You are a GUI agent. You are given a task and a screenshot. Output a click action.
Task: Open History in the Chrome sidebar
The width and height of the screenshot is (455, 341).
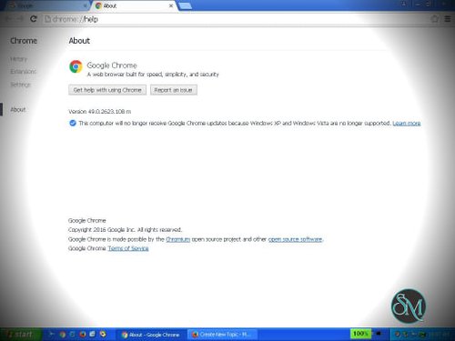click(x=19, y=59)
